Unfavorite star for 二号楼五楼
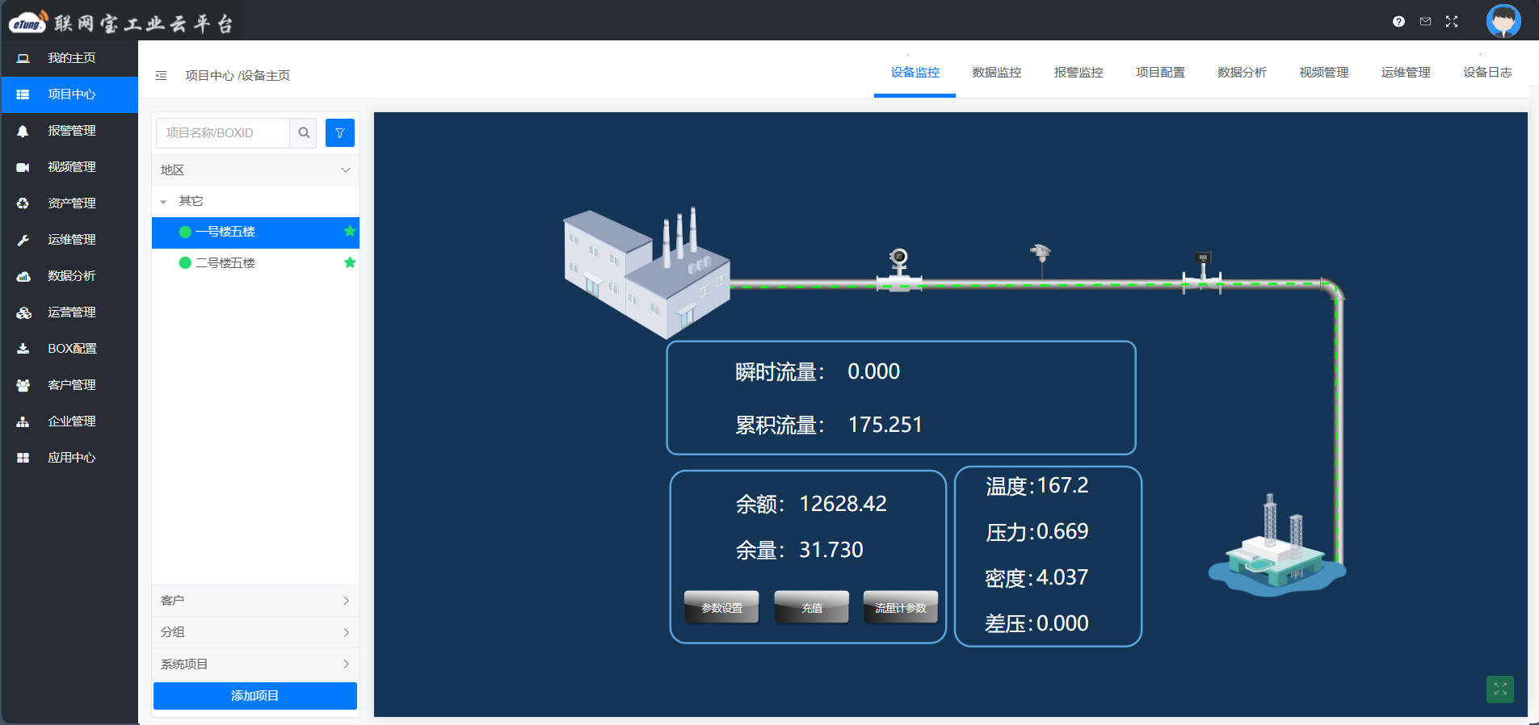 click(x=350, y=262)
